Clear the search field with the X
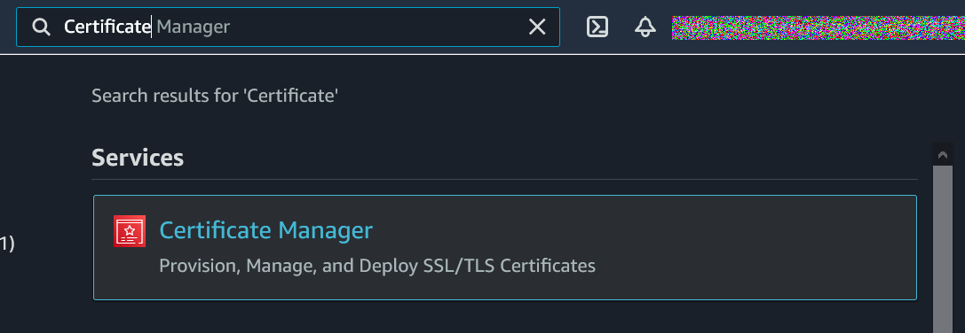Screen dimensions: 965x333 pos(537,27)
